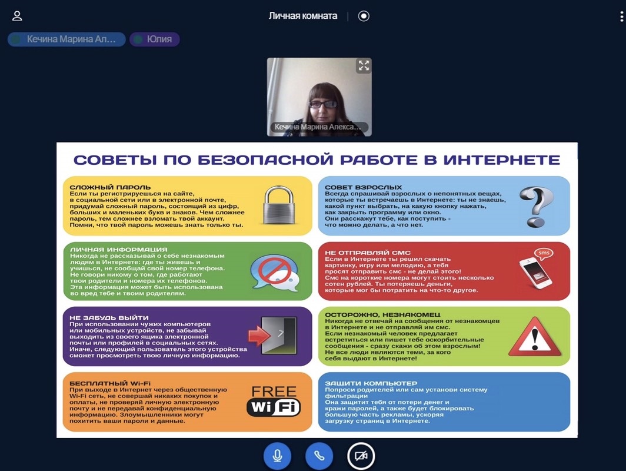Click the prohibited chat bubbles image
Viewport: 626px width, 471px height.
[275, 273]
